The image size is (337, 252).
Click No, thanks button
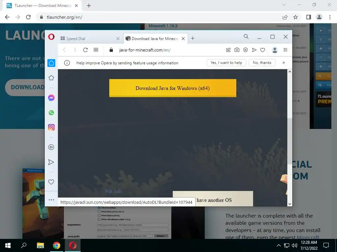coord(262,63)
